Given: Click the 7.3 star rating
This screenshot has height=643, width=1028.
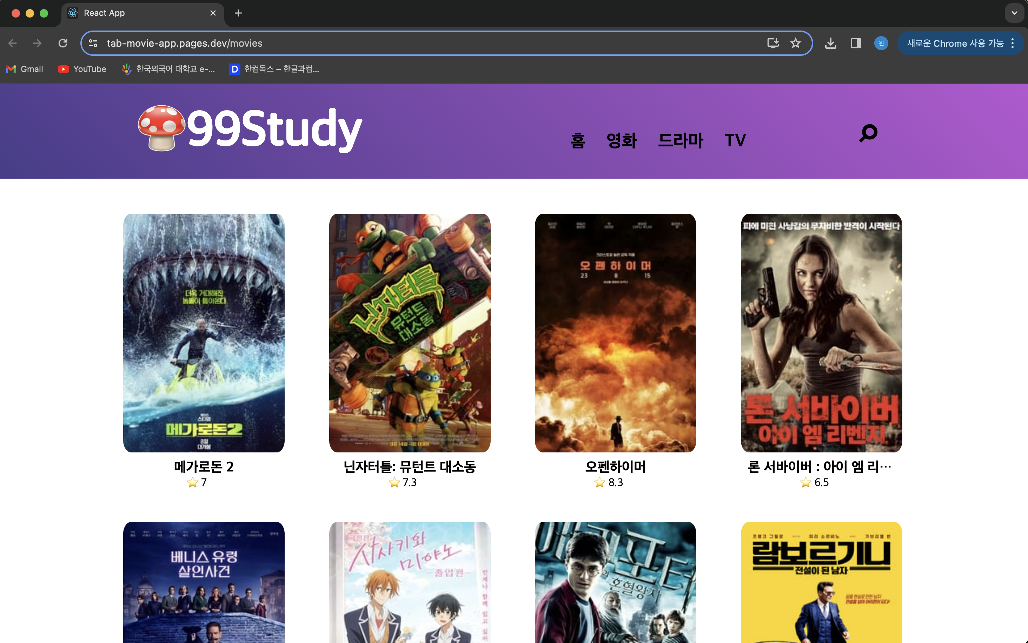Looking at the screenshot, I should [x=403, y=482].
